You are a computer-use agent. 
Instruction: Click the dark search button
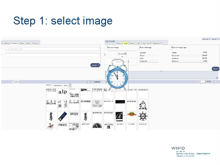click(95, 65)
